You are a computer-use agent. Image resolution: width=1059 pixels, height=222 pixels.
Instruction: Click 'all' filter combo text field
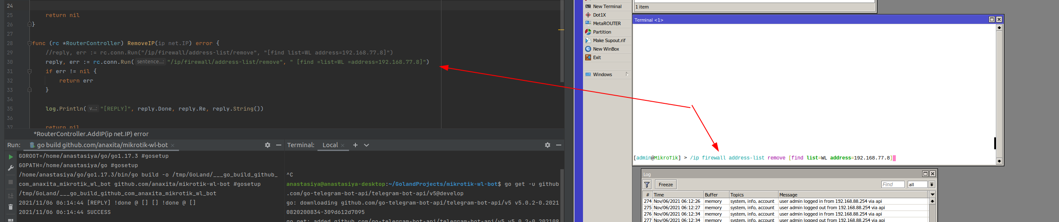pyautogui.click(x=918, y=185)
